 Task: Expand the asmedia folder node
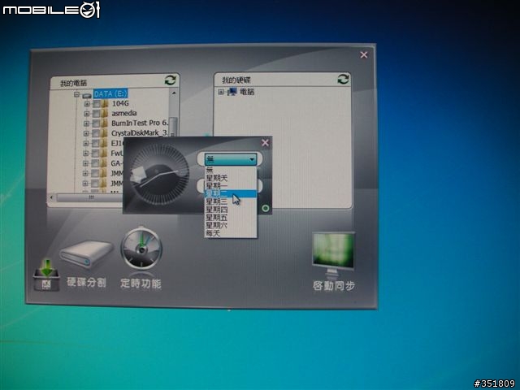coord(87,114)
